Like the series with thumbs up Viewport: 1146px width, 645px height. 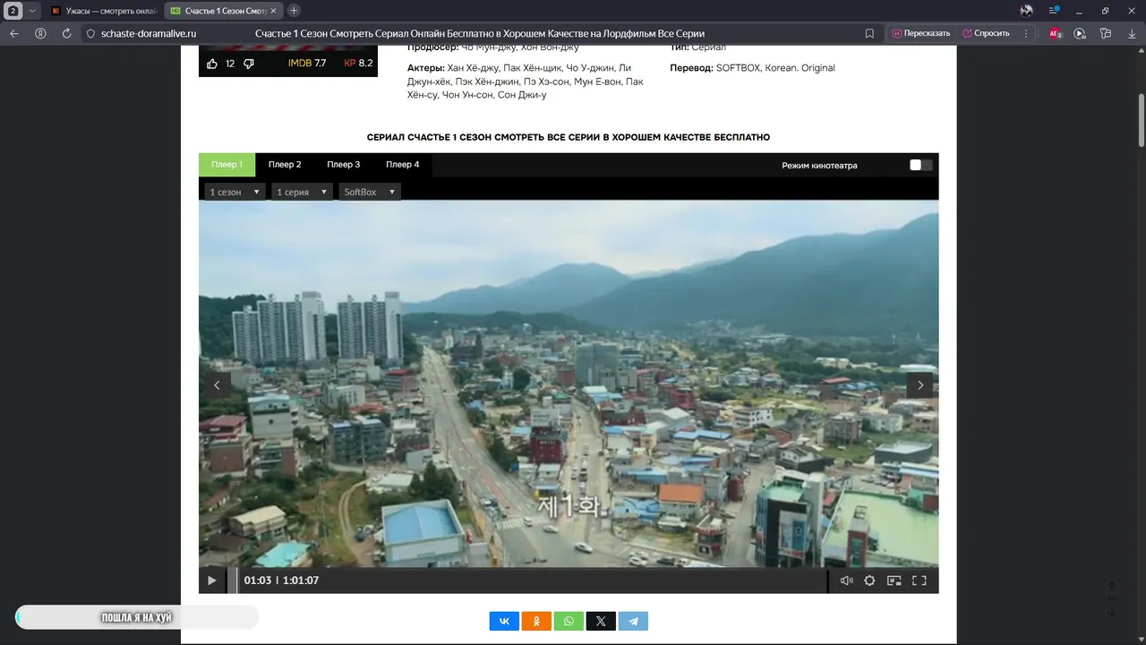tap(212, 64)
